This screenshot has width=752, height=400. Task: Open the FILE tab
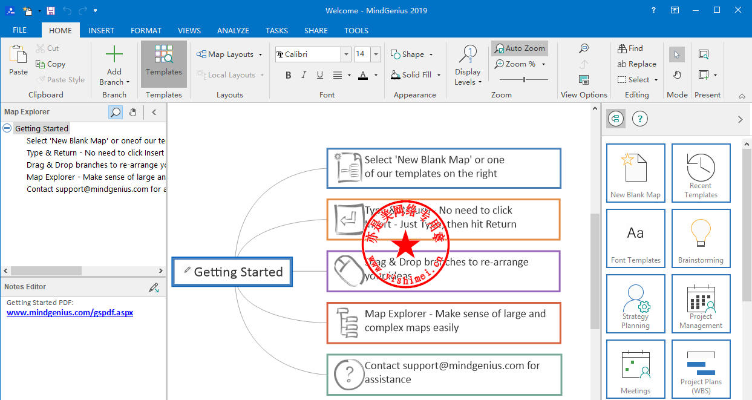tap(19, 30)
